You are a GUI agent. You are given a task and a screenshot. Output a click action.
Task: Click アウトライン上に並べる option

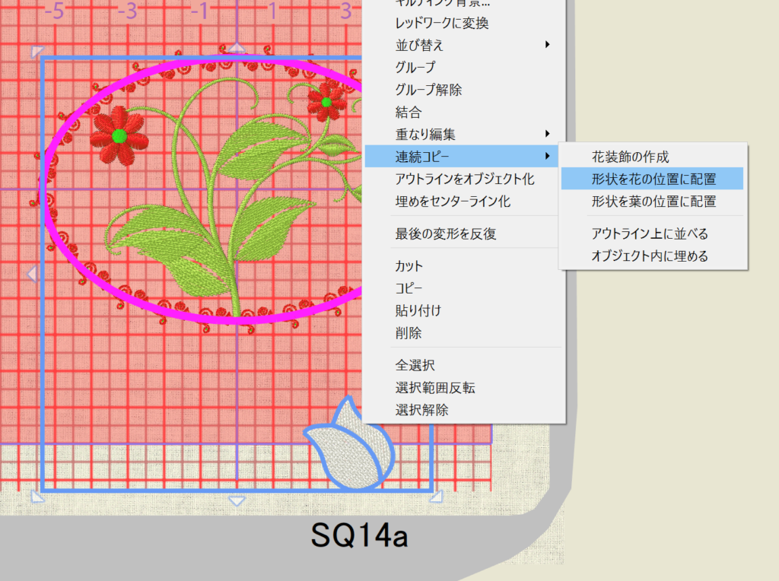coord(649,233)
